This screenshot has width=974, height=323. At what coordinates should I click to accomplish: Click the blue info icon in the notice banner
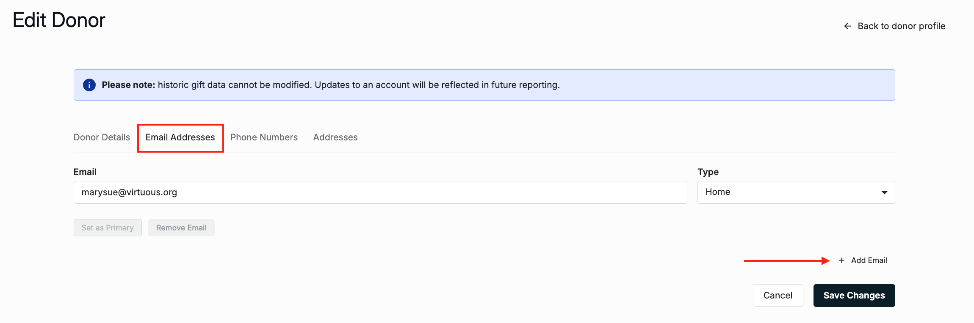coord(89,85)
